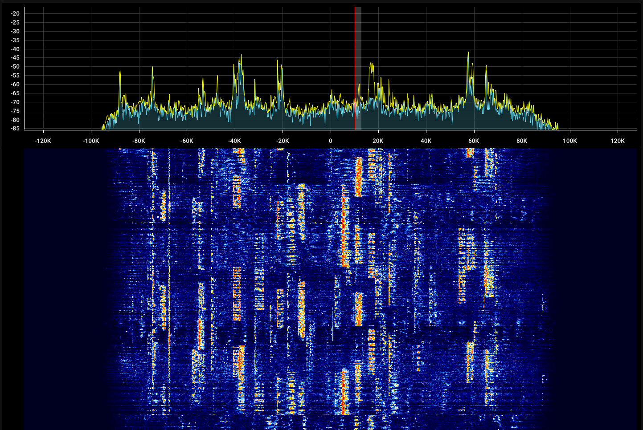Click the -50 dB level label
Viewport: 643px width, 430px height.
point(16,67)
